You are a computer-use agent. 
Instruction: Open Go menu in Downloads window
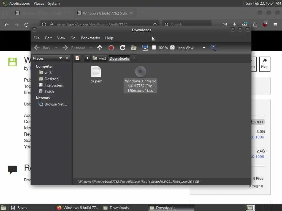73,38
